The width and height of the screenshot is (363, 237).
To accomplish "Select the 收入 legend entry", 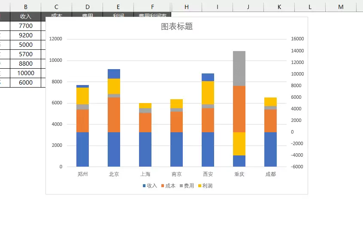I will coord(150,186).
